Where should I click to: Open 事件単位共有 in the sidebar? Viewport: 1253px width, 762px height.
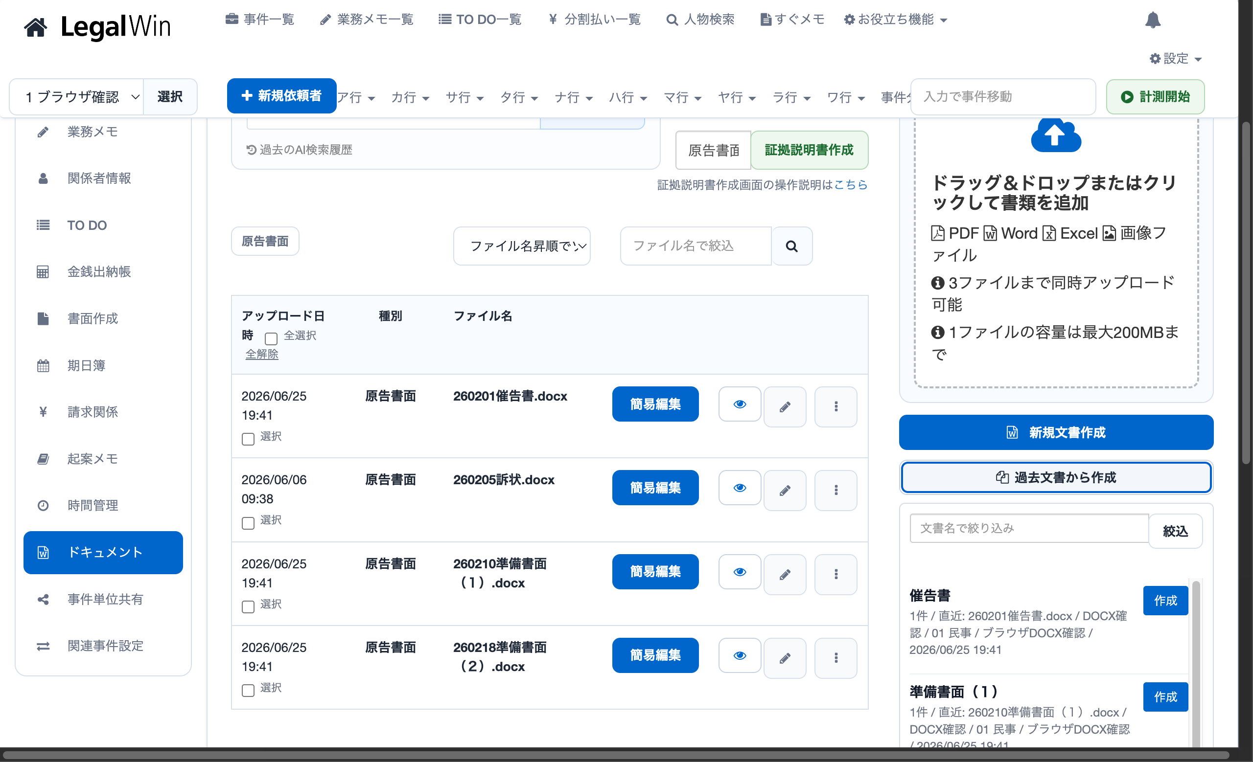(103, 600)
